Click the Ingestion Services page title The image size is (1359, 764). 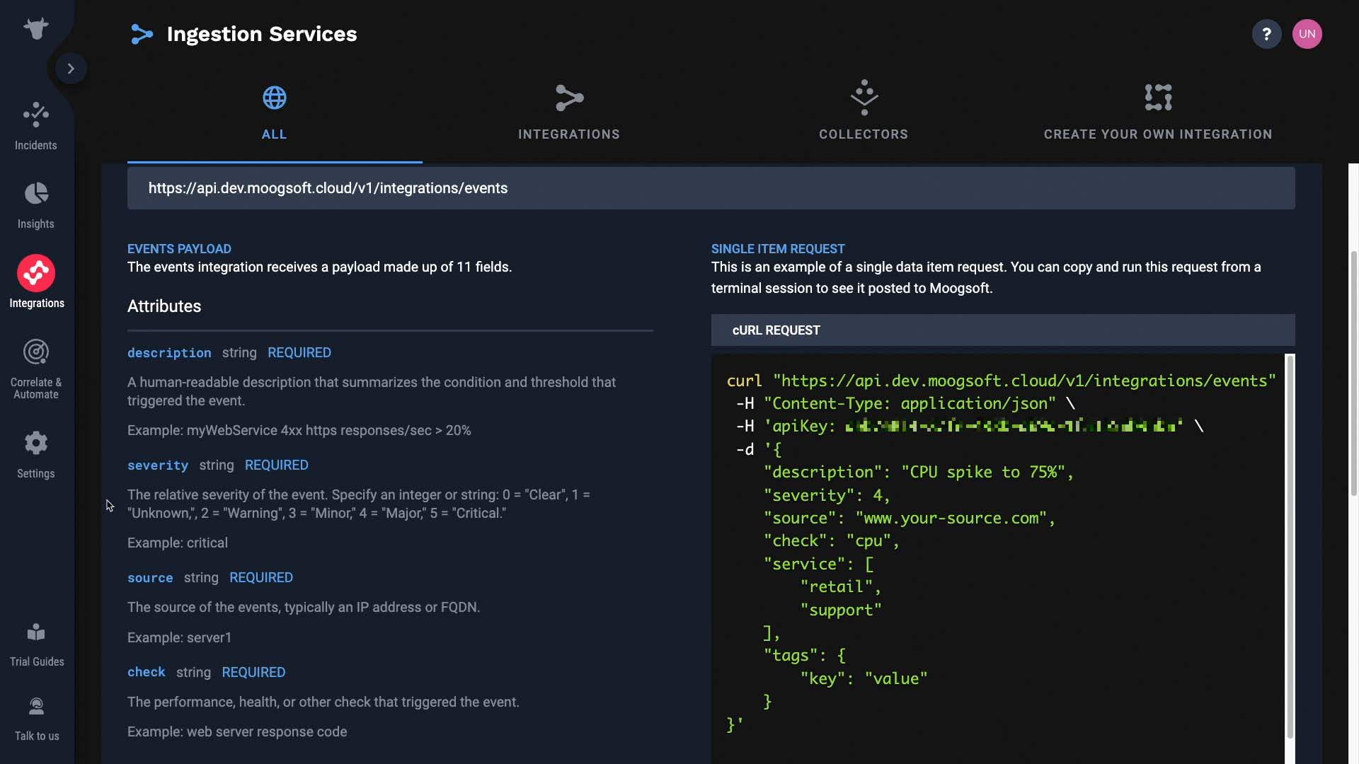click(262, 34)
